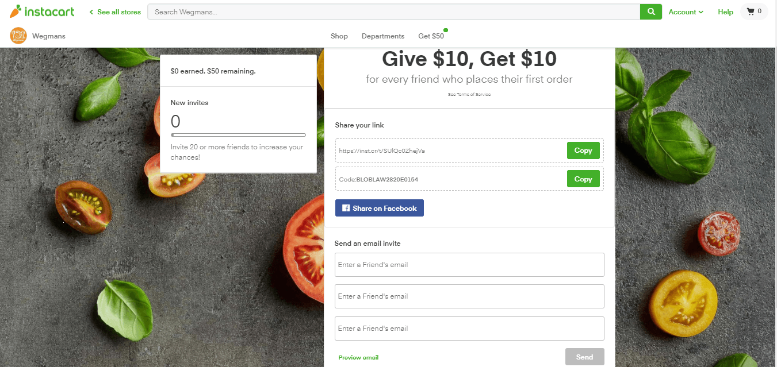Image resolution: width=777 pixels, height=367 pixels.
Task: Click the Facebook icon on share button
Action: (346, 208)
